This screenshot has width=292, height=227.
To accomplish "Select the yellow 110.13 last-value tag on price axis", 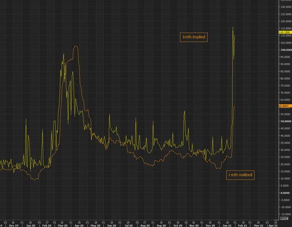I will tap(285, 33).
